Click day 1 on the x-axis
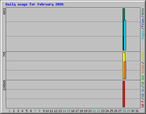The height and width of the screenshot is (114, 146). [9, 111]
